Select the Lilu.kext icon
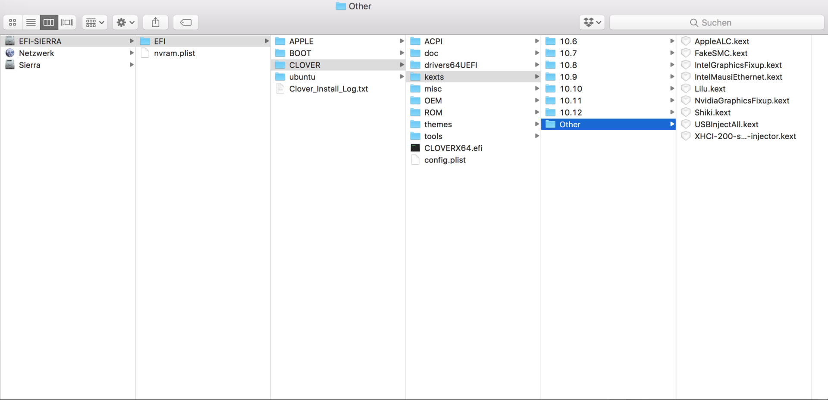The height and width of the screenshot is (400, 828). [x=686, y=88]
